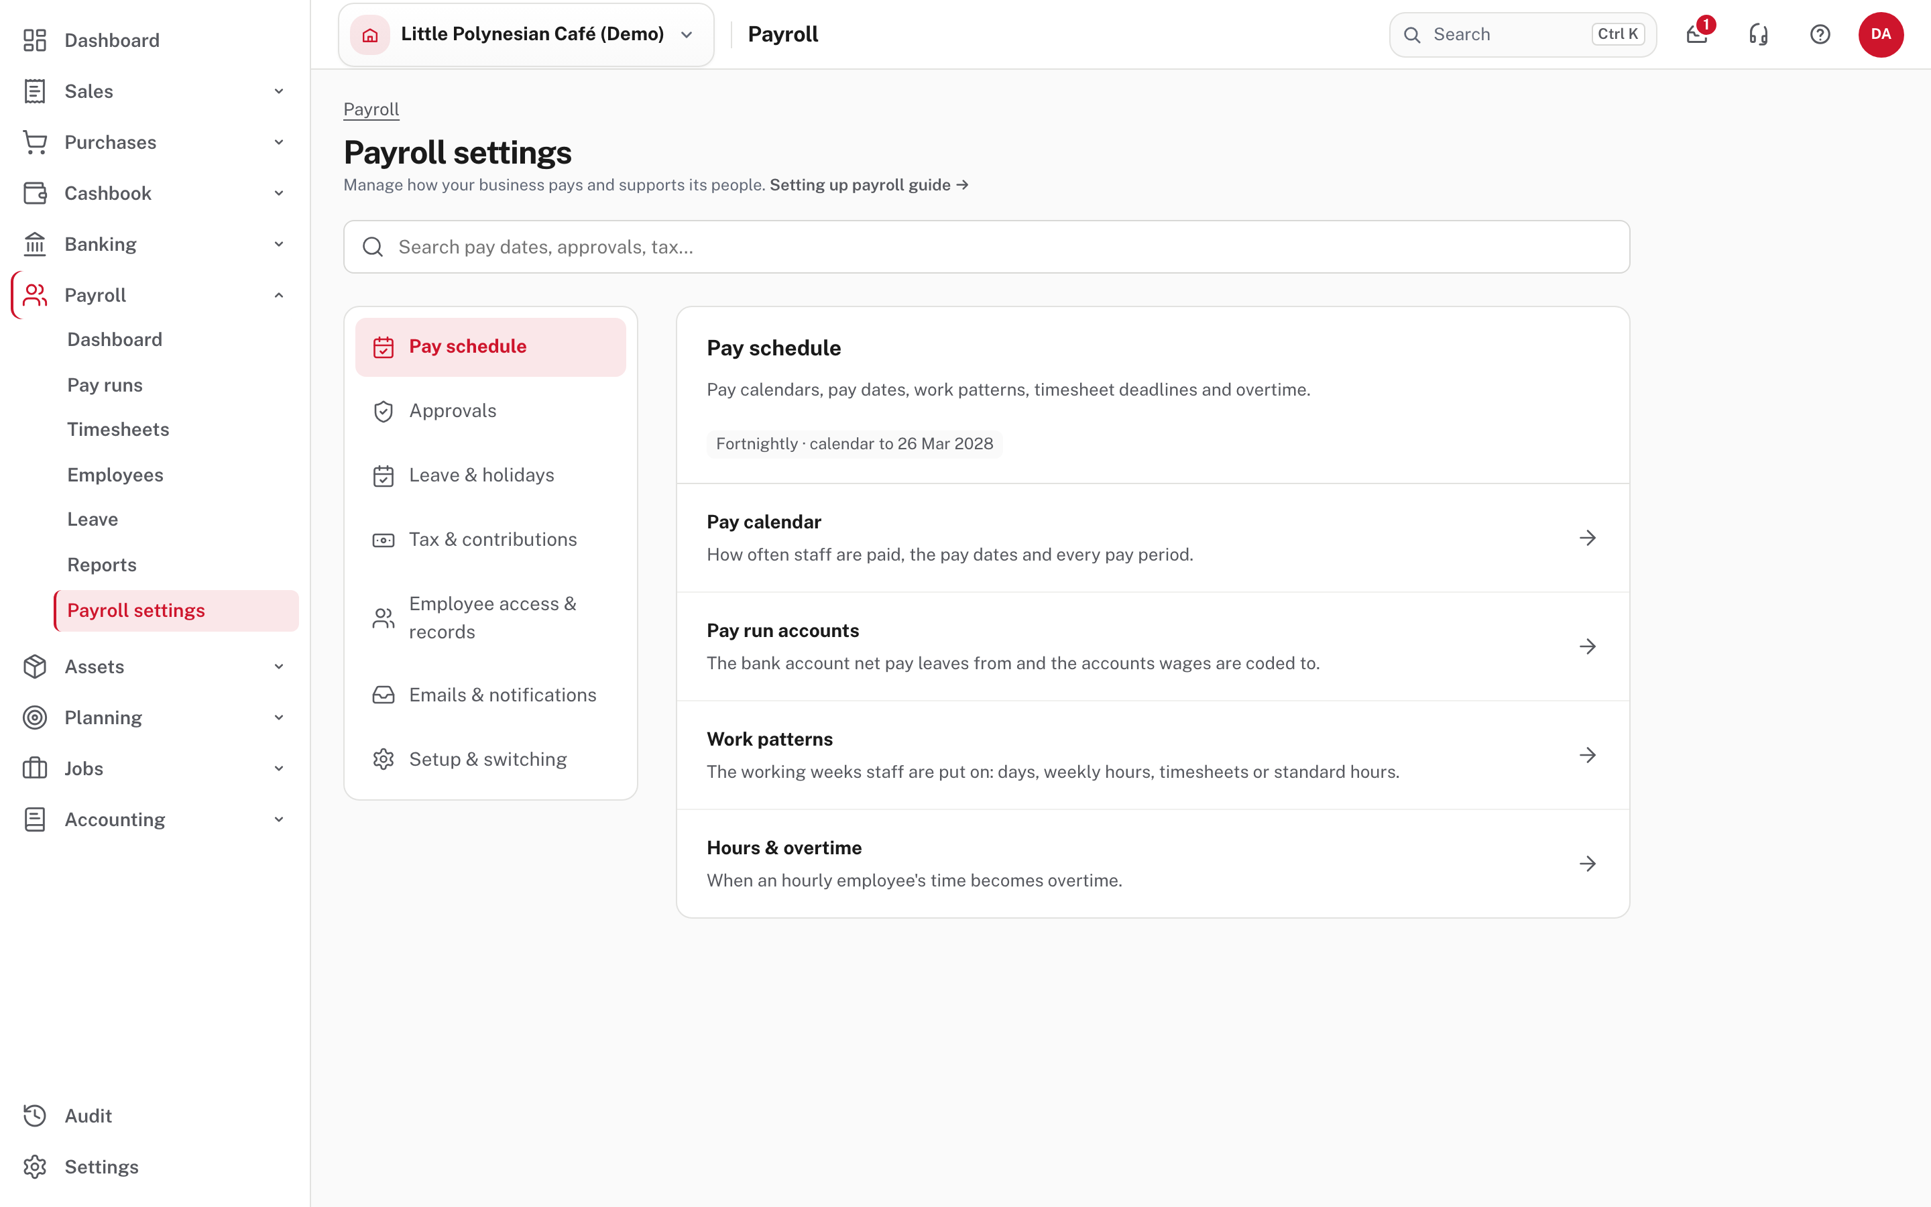
Task: Open the Work patterns row
Action: [x=1153, y=755]
